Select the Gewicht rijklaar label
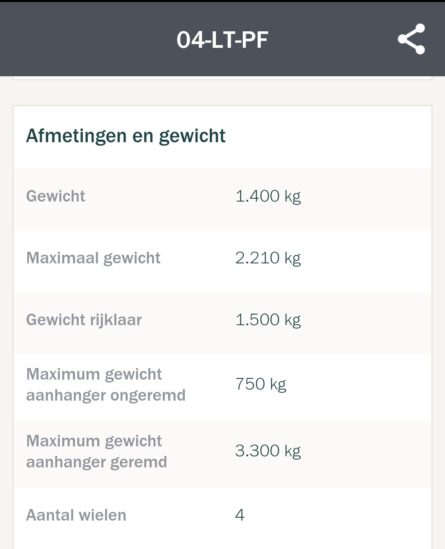 point(84,320)
